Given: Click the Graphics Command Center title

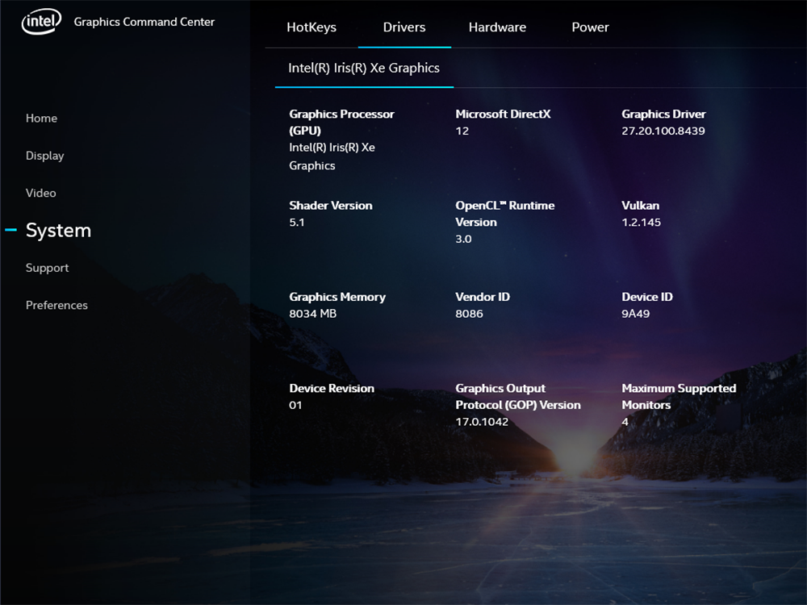Looking at the screenshot, I should pos(144,22).
